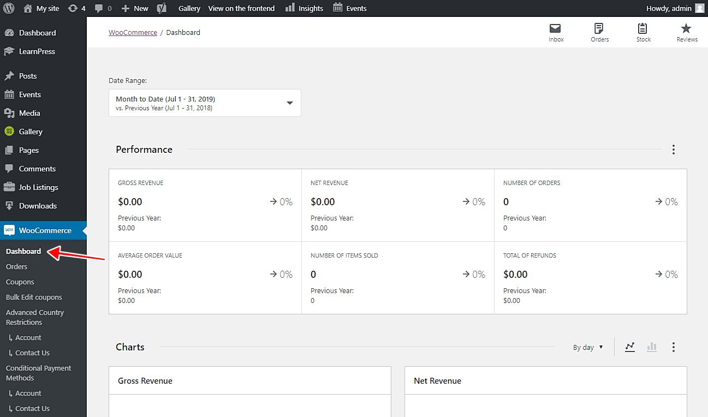
Task: Click View on the frontend
Action: (x=241, y=8)
